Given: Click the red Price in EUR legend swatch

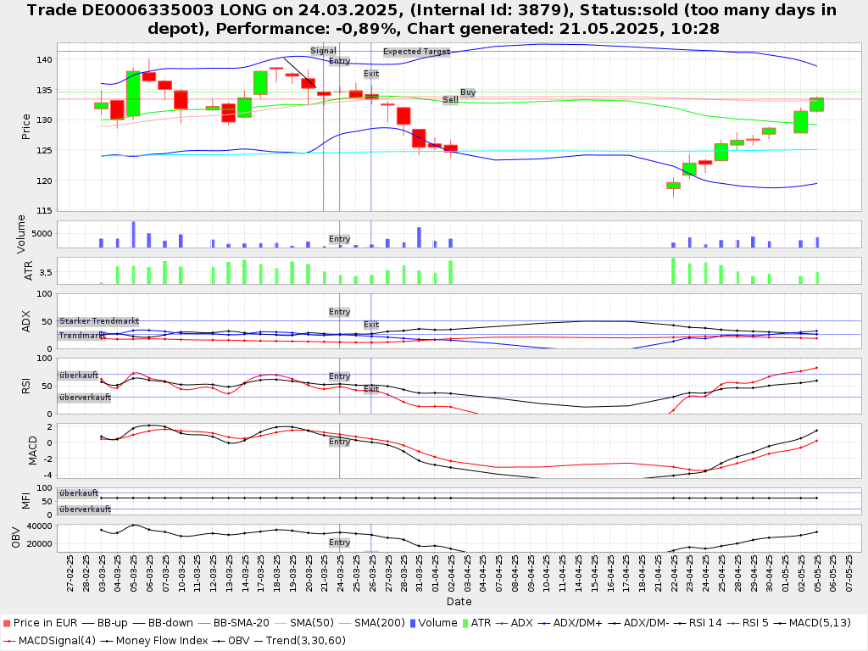Looking at the screenshot, I should click(x=6, y=623).
